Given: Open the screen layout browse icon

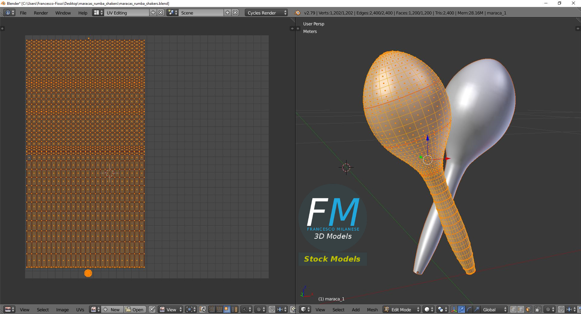Looking at the screenshot, I should (x=98, y=13).
